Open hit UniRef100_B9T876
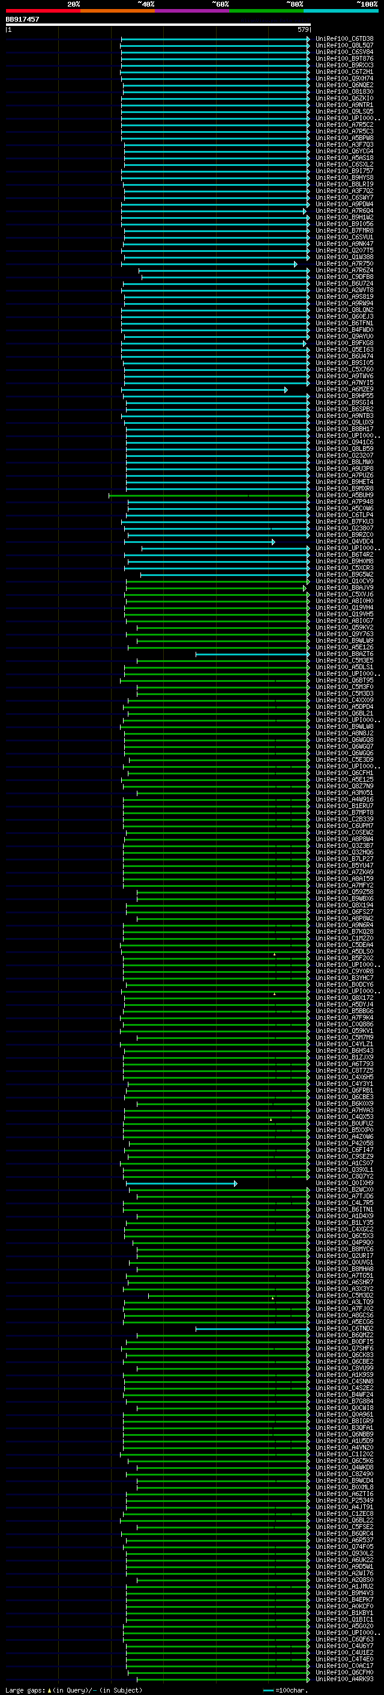Viewport: 384px width, 1695px height. pos(344,58)
